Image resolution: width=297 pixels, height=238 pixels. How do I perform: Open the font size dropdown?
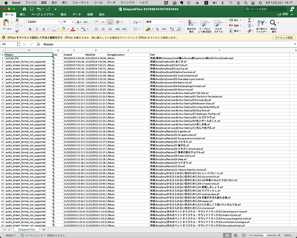coord(73,22)
